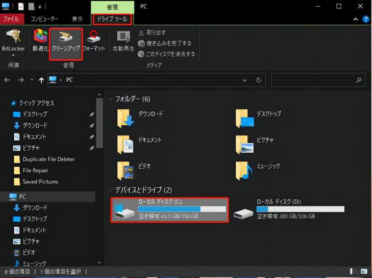Unpin デスクトップ using its pin icon
Image resolution: width=372 pixels, height=278 pixels.
coord(91,114)
